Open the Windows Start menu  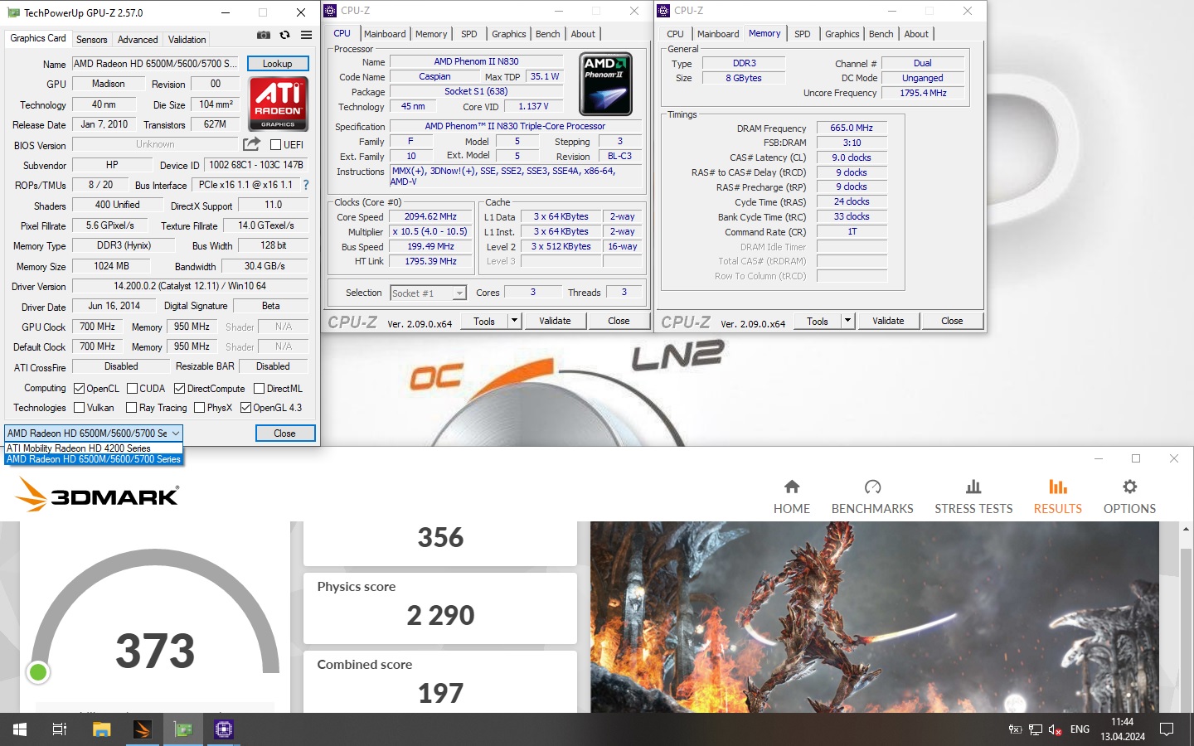pos(20,729)
